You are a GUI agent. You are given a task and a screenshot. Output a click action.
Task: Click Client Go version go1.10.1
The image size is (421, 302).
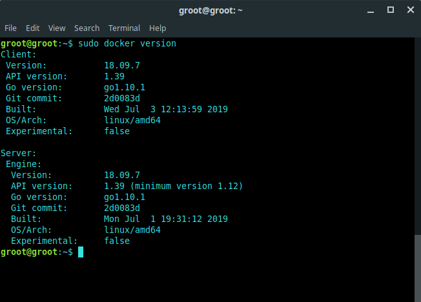point(125,88)
